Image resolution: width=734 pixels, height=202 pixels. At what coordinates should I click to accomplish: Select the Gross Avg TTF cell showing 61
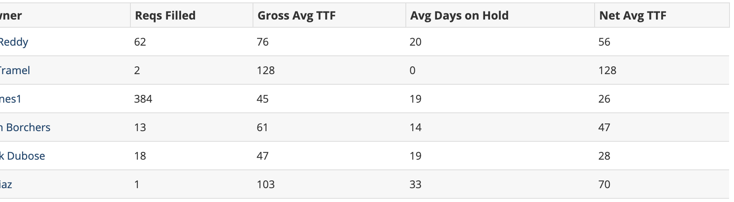point(262,127)
